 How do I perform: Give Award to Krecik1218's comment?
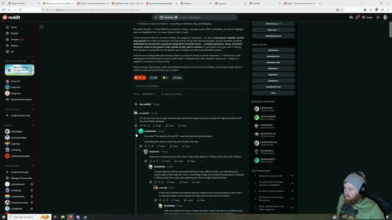pyautogui.click(x=179, y=161)
